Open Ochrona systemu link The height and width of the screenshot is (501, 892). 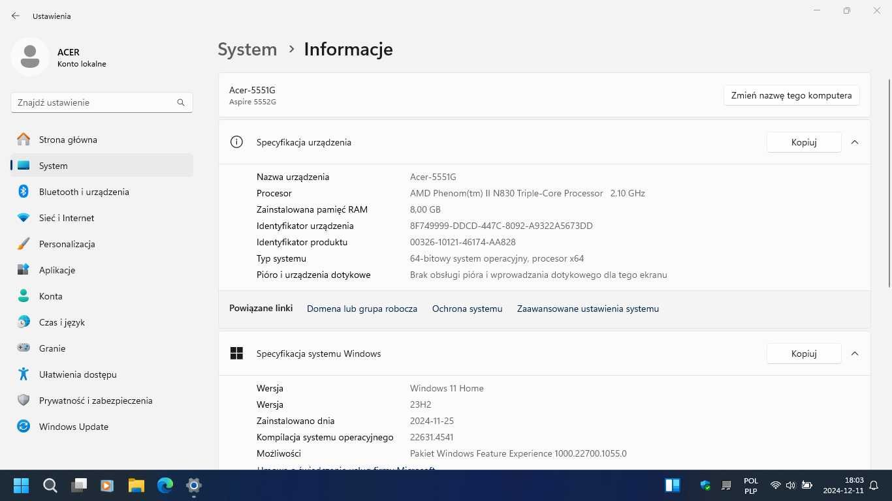point(467,309)
